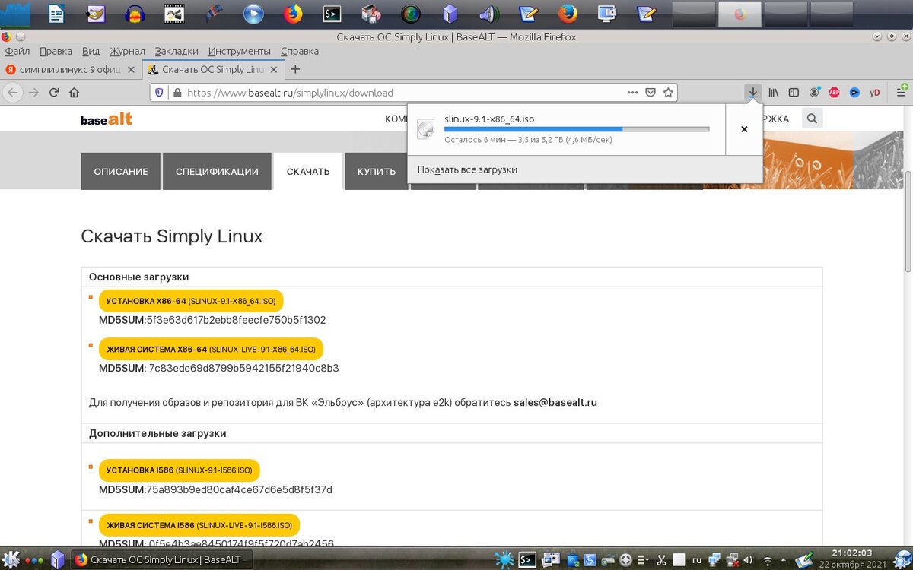Click the taskbar Firefox window button
Viewport: 913px width, 570px height.
pyautogui.click(x=161, y=560)
